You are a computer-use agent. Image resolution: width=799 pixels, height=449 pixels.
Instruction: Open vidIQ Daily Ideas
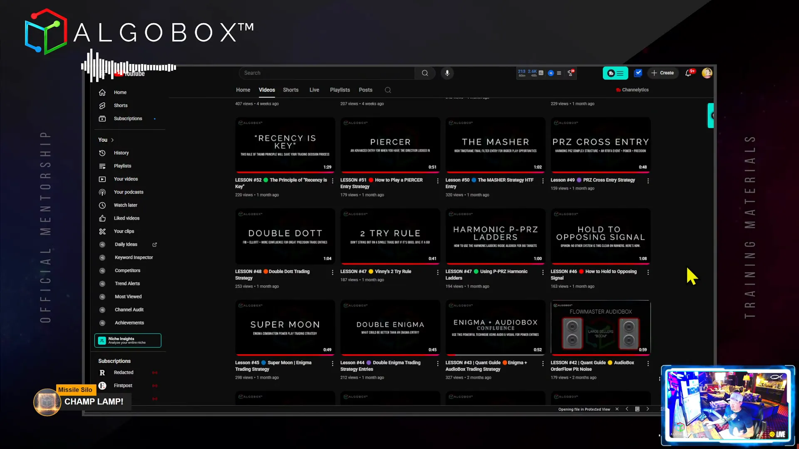(x=126, y=244)
